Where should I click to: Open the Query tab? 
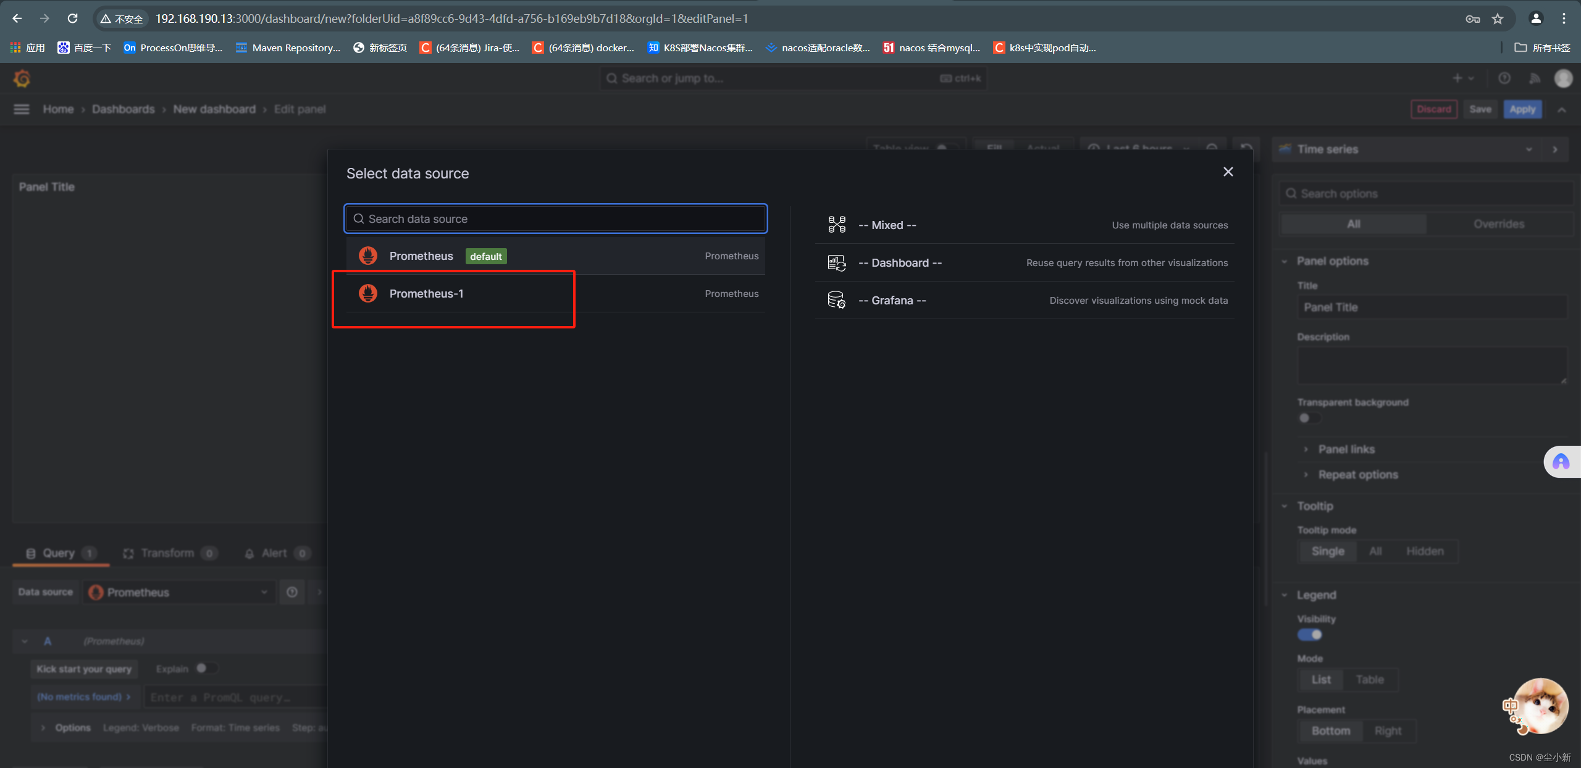click(x=61, y=553)
